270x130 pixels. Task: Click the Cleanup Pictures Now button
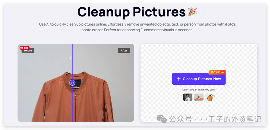coord(199,79)
